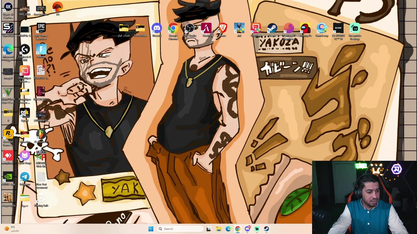
Task: Open the Windows Start menu
Action: point(151,229)
